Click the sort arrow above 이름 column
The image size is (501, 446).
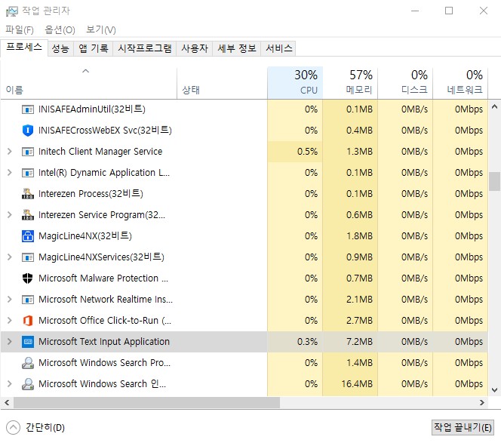point(85,71)
